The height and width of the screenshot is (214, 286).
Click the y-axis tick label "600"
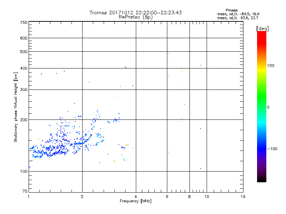(24, 38)
